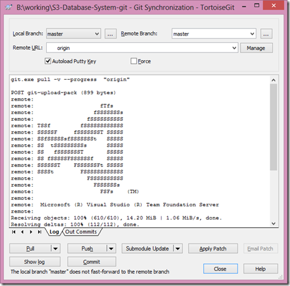Click the Local Branch label
Screen dimensions: 290x286
coord(28,34)
